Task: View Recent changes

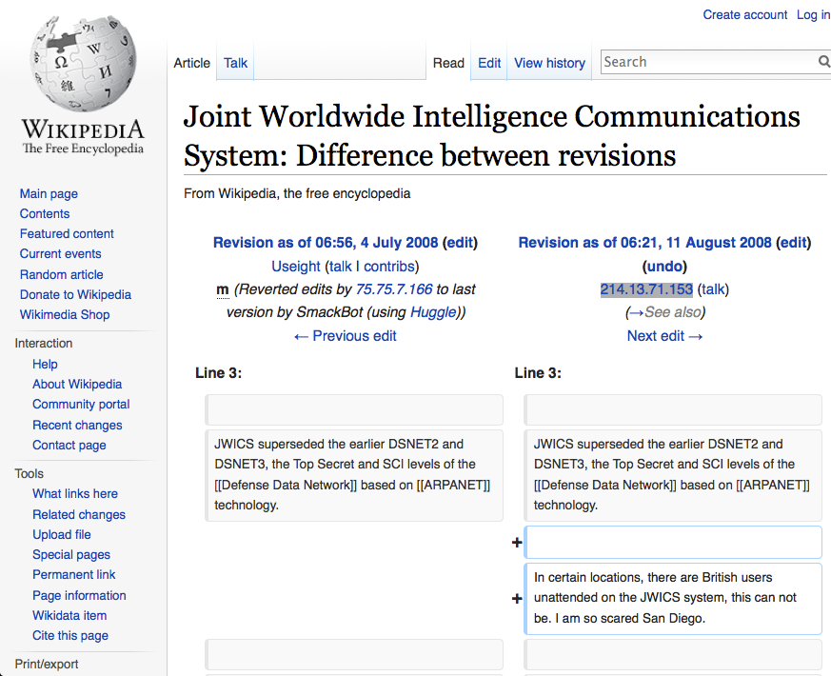Action: (x=77, y=426)
